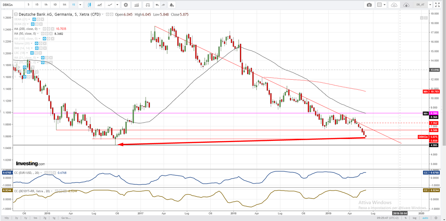Open compare symbols scales icon

click(148, 5)
